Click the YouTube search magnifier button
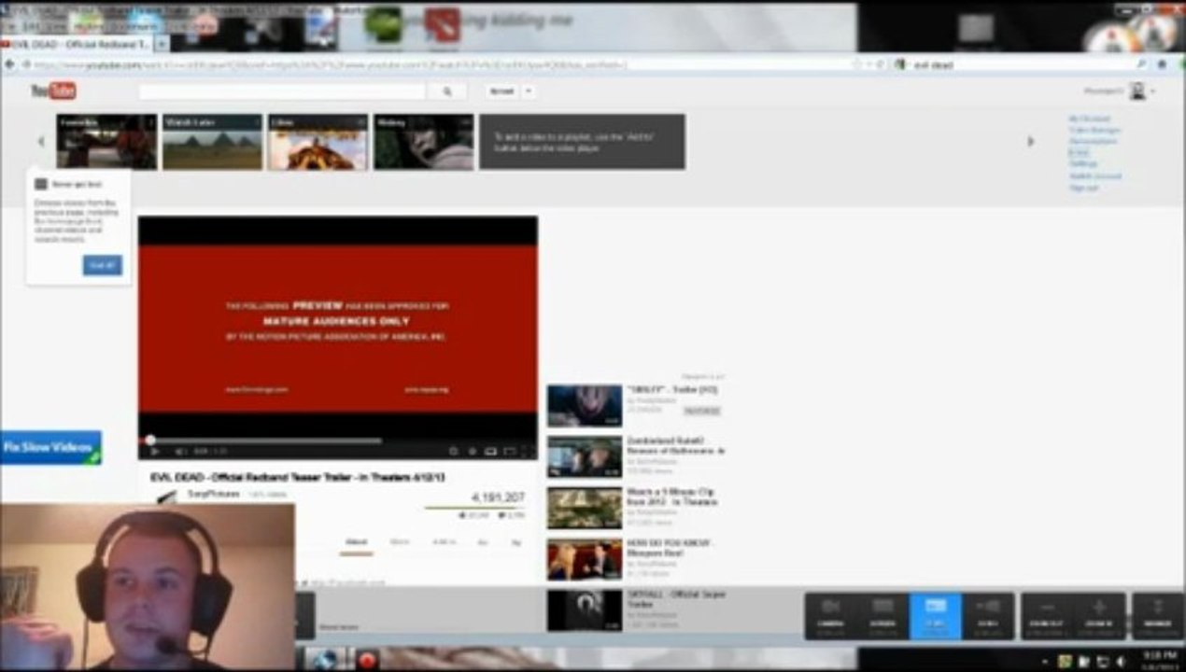The image size is (1186, 672). click(x=447, y=91)
